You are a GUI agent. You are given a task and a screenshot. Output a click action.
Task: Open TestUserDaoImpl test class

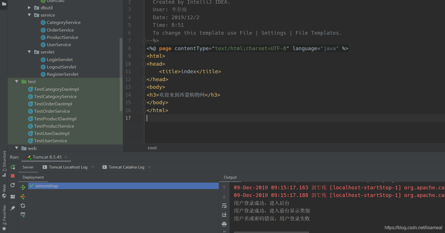click(52, 133)
